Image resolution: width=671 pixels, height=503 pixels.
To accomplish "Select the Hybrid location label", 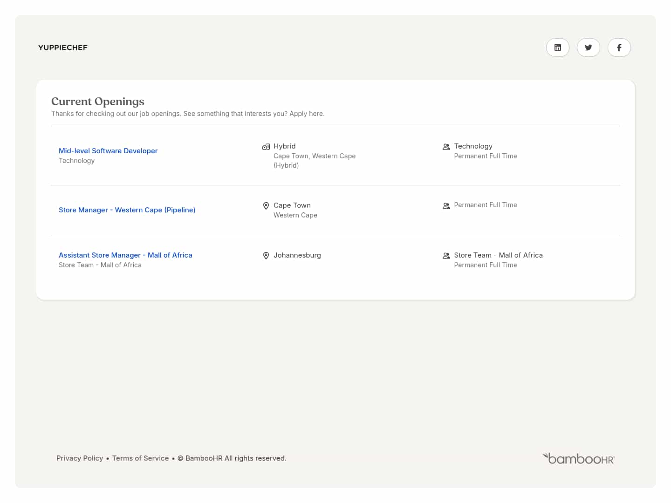I will pos(284,146).
